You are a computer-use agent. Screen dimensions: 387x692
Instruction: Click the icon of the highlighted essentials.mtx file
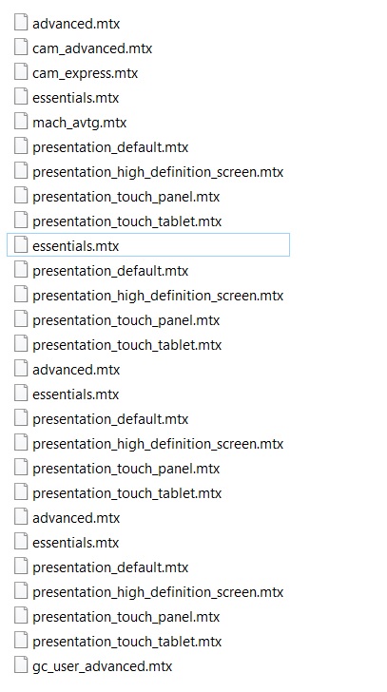21,245
